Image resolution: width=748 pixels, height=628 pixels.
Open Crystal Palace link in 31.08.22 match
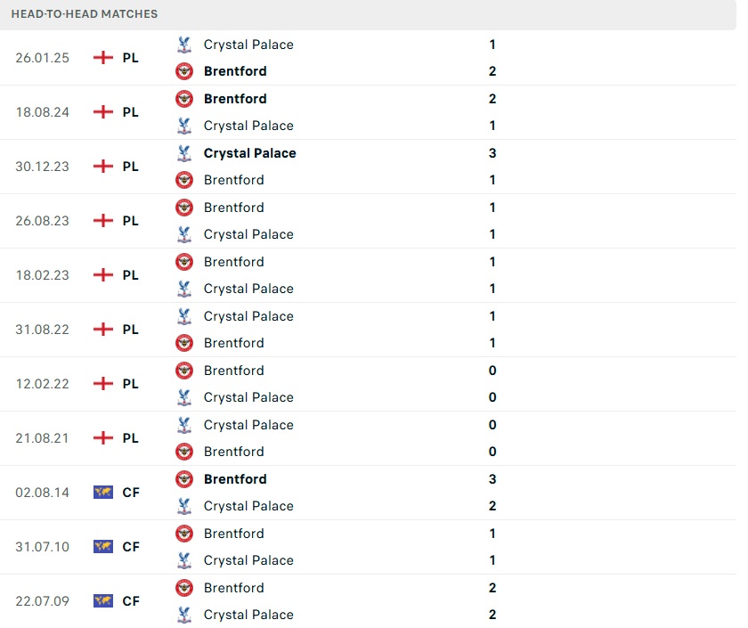(248, 316)
